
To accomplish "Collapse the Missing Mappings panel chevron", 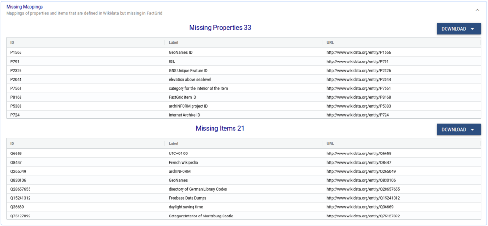I will 478,10.
